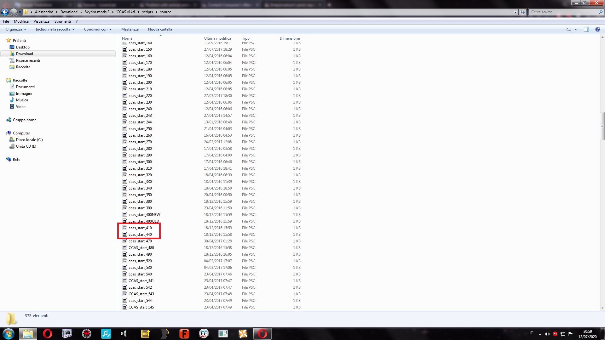
Task: Click the volume icon in system tray
Action: (x=547, y=334)
